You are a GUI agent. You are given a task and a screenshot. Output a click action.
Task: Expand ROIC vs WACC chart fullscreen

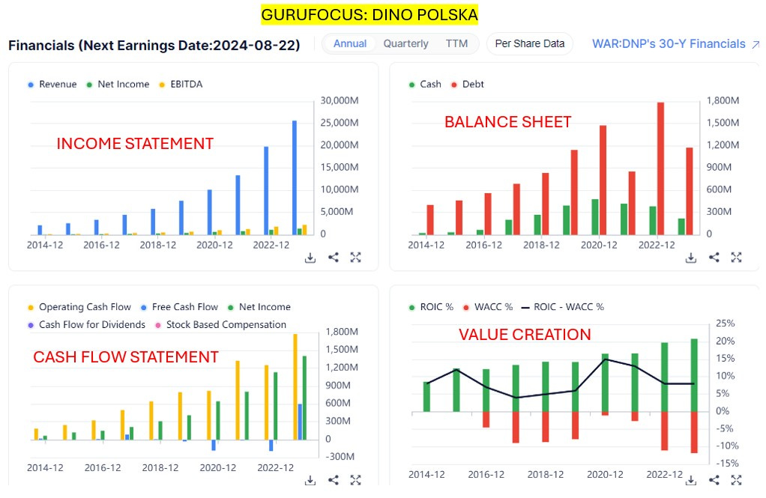coord(736,480)
